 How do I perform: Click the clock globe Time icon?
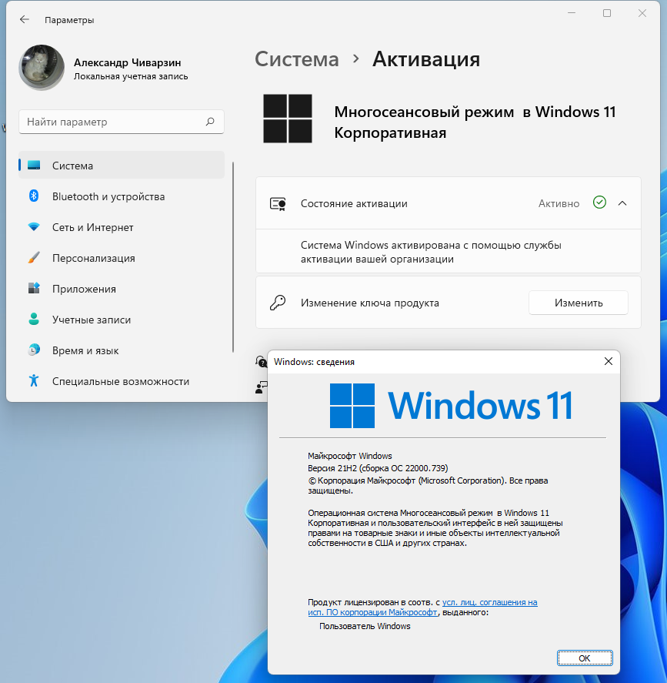34,350
